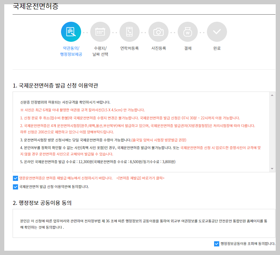
Task: Click the 완료 checkmark step icon
Action: pos(217,32)
